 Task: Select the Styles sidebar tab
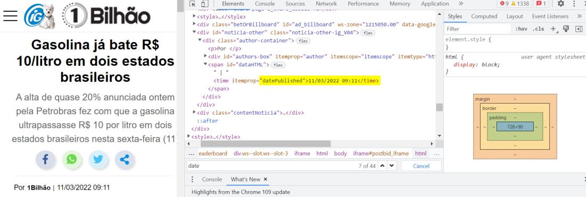(x=455, y=16)
